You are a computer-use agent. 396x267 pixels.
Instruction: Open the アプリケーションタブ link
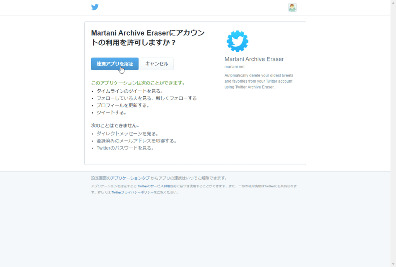[x=130, y=178]
